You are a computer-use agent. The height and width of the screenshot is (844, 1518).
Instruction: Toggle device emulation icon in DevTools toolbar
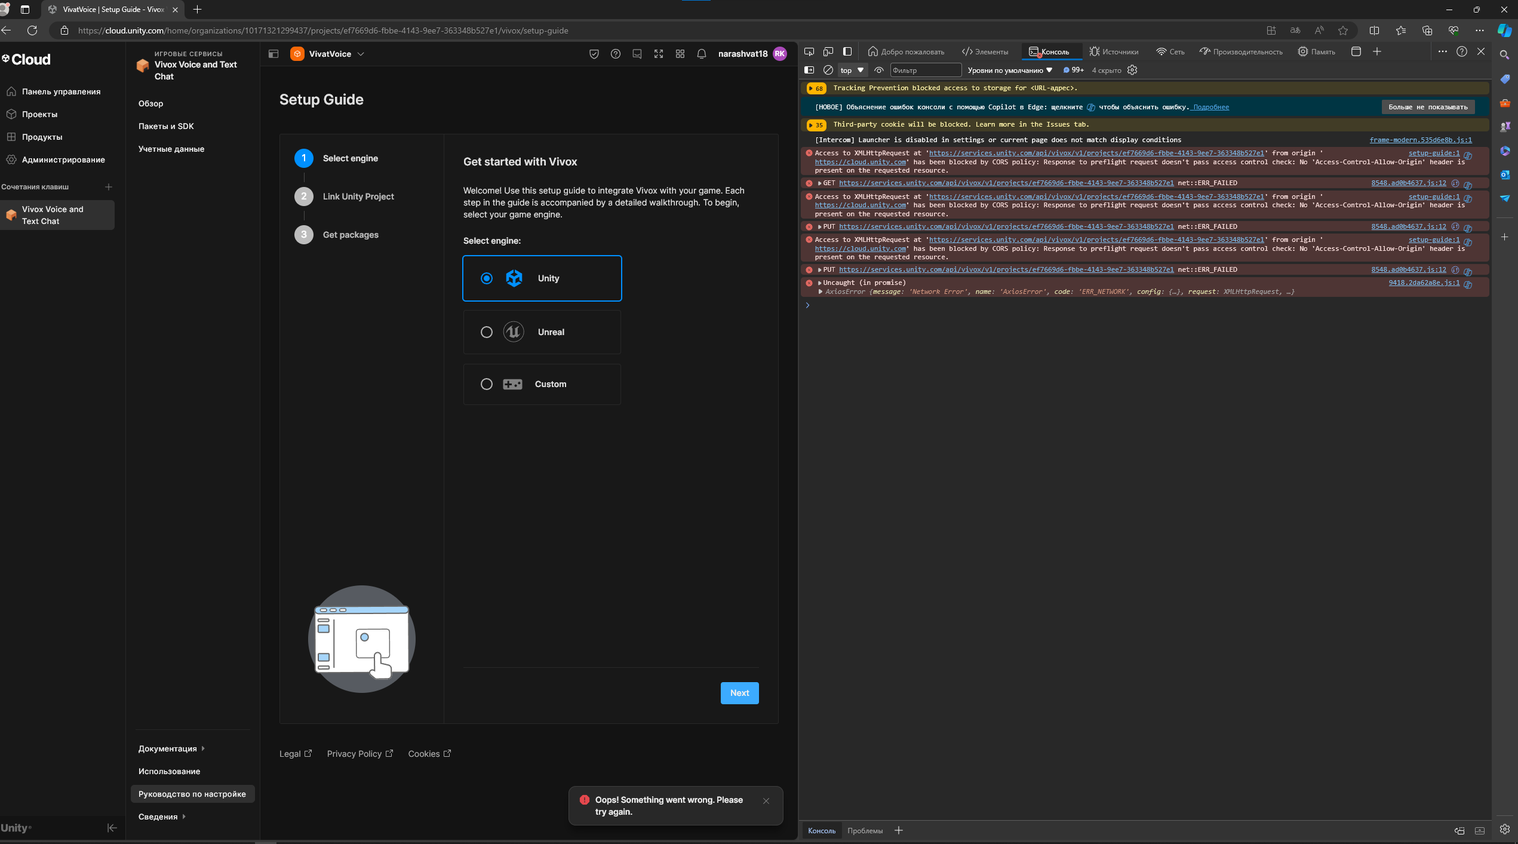coord(828,51)
